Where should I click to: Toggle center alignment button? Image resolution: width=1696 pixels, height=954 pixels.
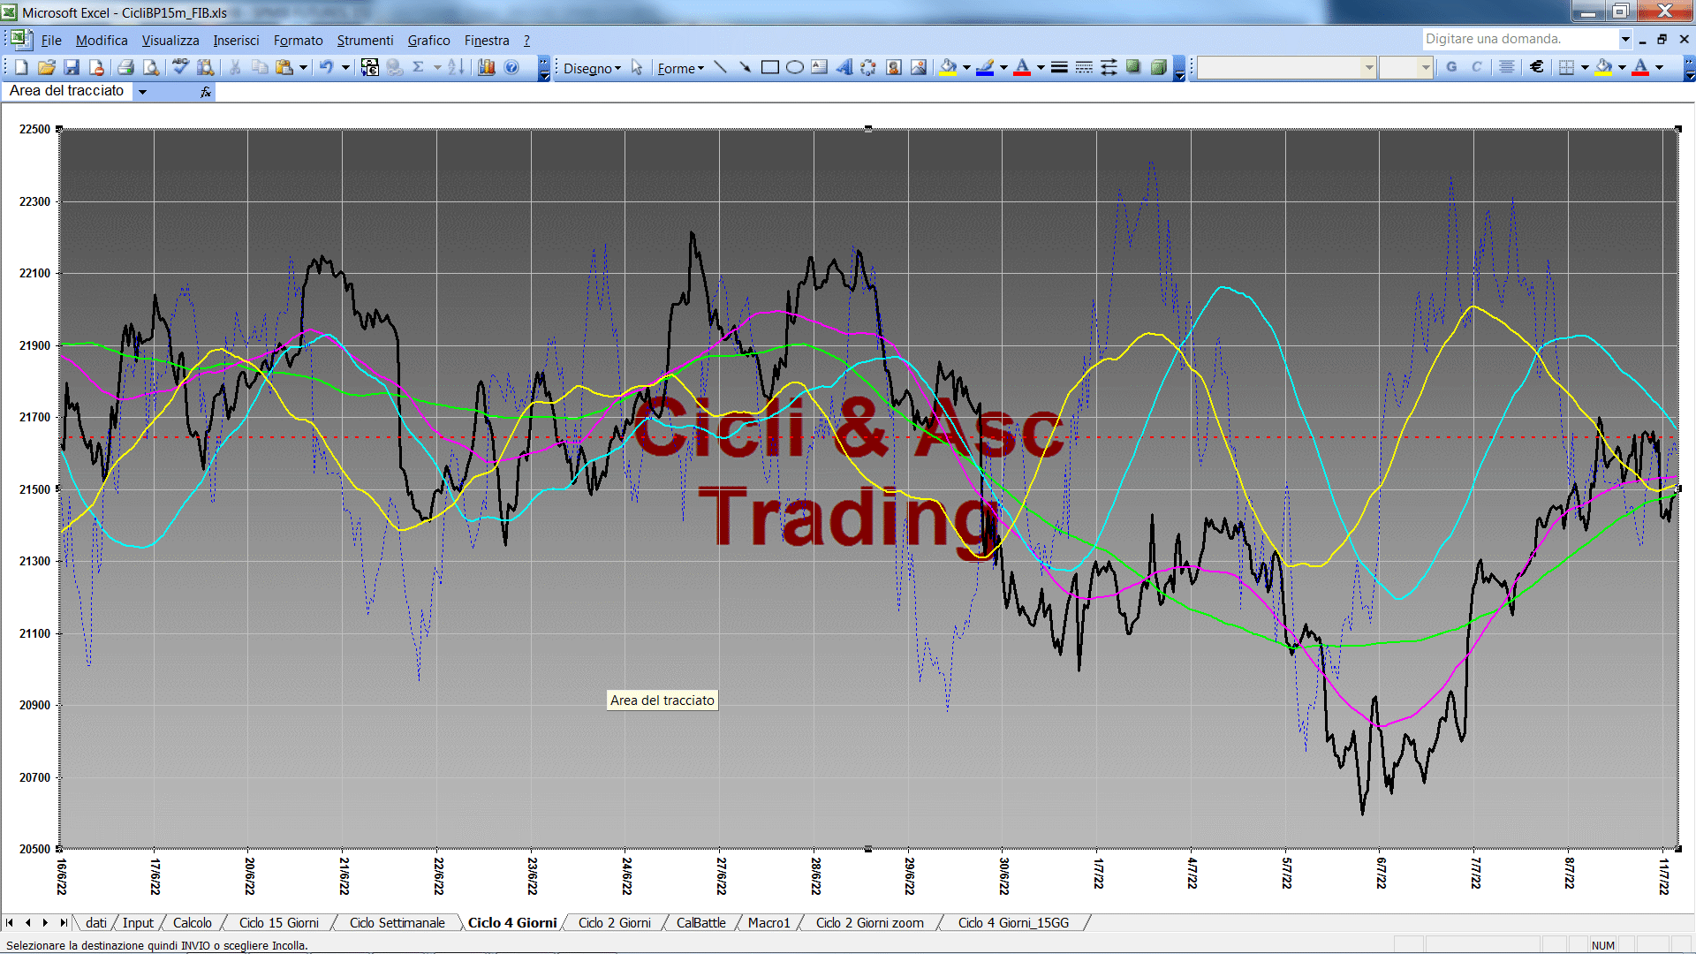coord(1507,67)
